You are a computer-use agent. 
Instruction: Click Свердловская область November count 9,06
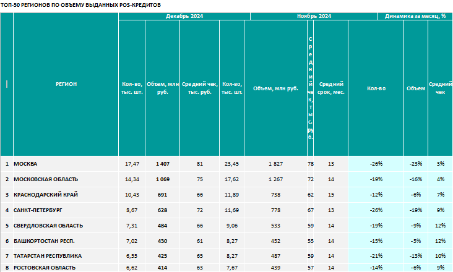[x=232, y=226]
